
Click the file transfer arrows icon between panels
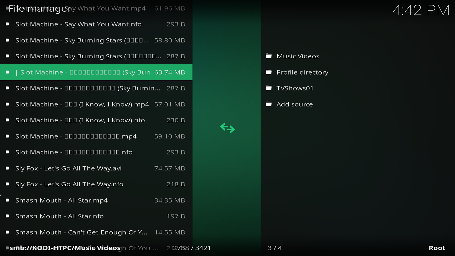pyautogui.click(x=227, y=129)
